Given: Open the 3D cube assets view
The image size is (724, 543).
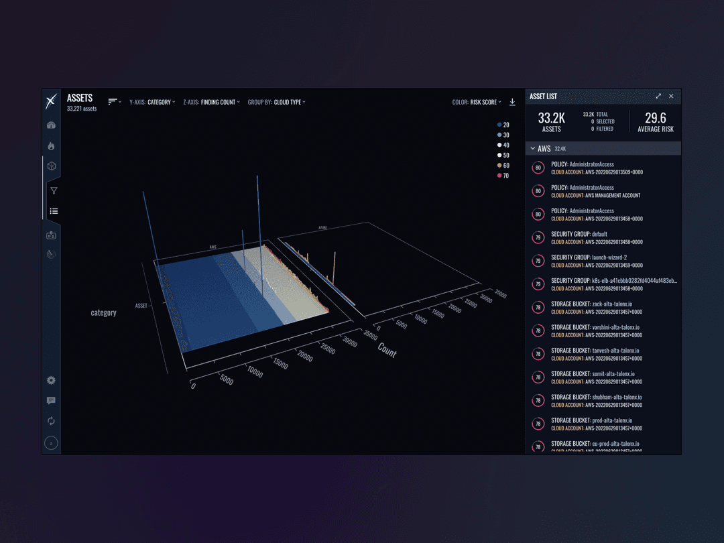Looking at the screenshot, I should pos(51,166).
